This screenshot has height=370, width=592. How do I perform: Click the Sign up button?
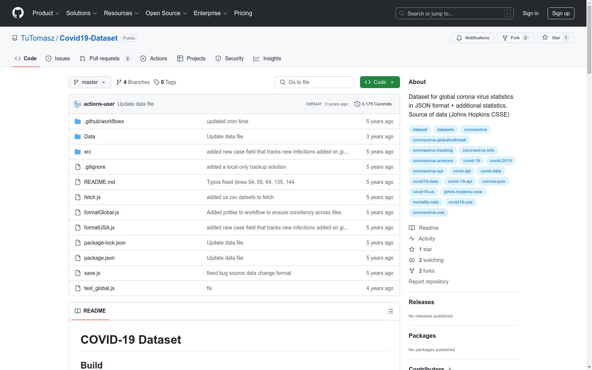pyautogui.click(x=561, y=13)
